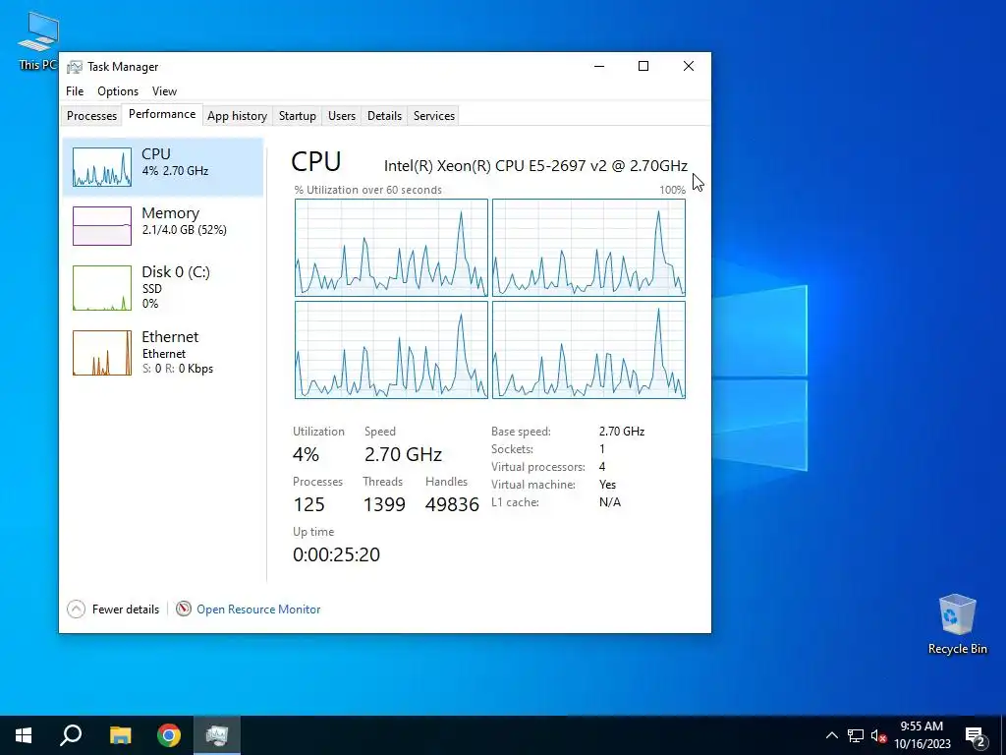Image resolution: width=1006 pixels, height=755 pixels.
Task: Close the Task Manager window
Action: (689, 66)
